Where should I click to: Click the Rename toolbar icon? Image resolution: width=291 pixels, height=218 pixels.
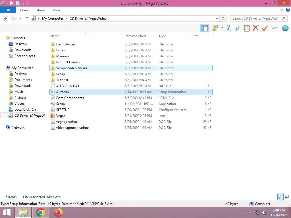tap(274, 28)
